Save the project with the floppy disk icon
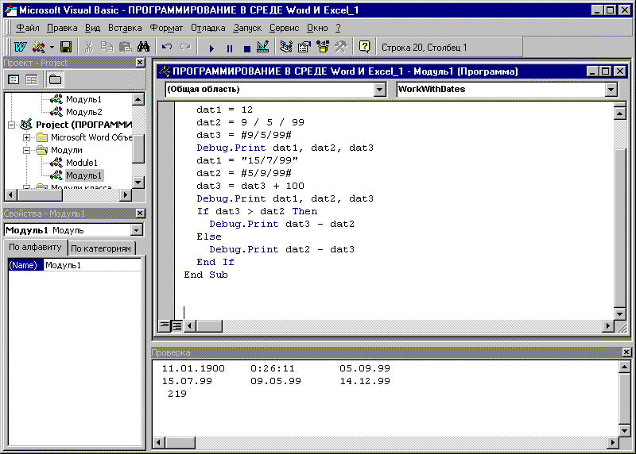 tap(66, 48)
